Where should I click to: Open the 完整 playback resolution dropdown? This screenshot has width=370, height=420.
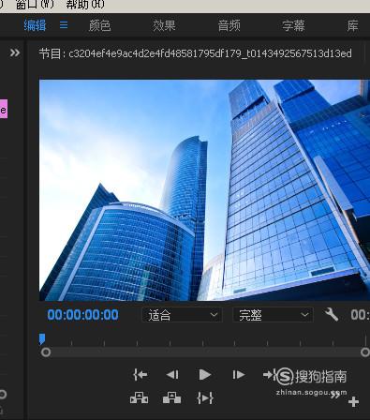pyautogui.click(x=274, y=315)
